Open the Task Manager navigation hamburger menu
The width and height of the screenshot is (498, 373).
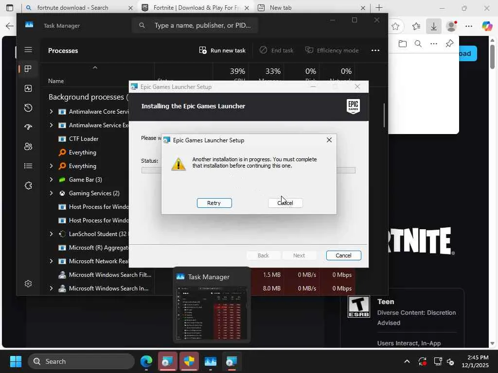28,50
